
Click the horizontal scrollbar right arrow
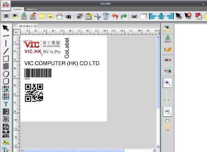154,150
